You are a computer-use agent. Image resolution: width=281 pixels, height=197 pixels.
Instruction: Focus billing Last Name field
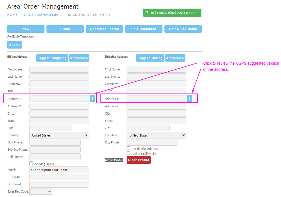coord(59,77)
